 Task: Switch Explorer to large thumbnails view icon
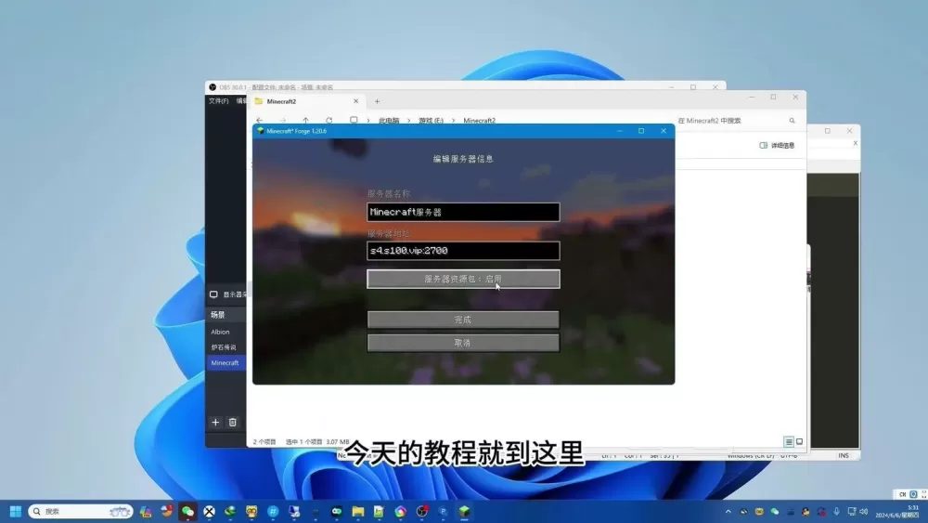click(x=800, y=442)
